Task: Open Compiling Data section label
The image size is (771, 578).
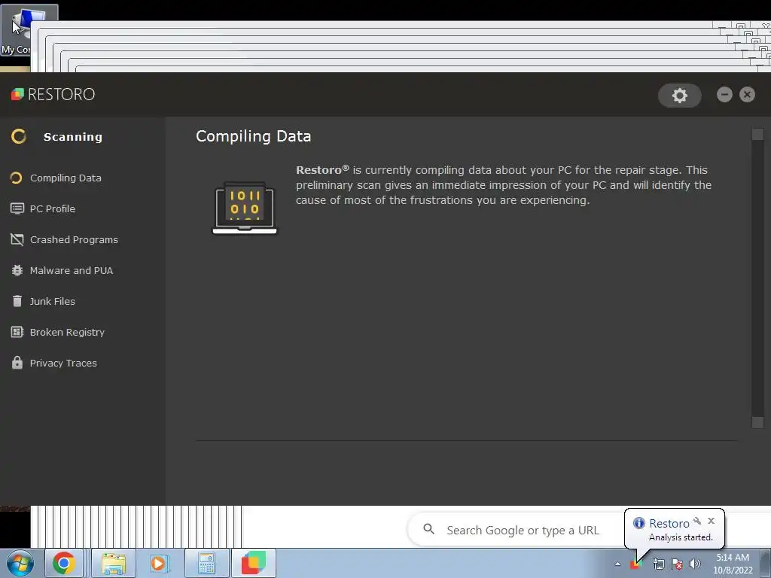Action: [66, 178]
